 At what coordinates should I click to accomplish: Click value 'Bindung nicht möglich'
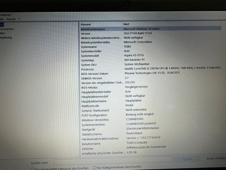point(140,114)
